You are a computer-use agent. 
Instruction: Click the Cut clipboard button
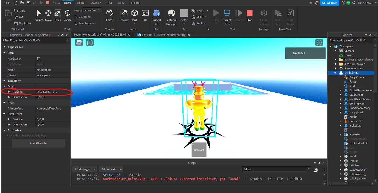pos(19,17)
